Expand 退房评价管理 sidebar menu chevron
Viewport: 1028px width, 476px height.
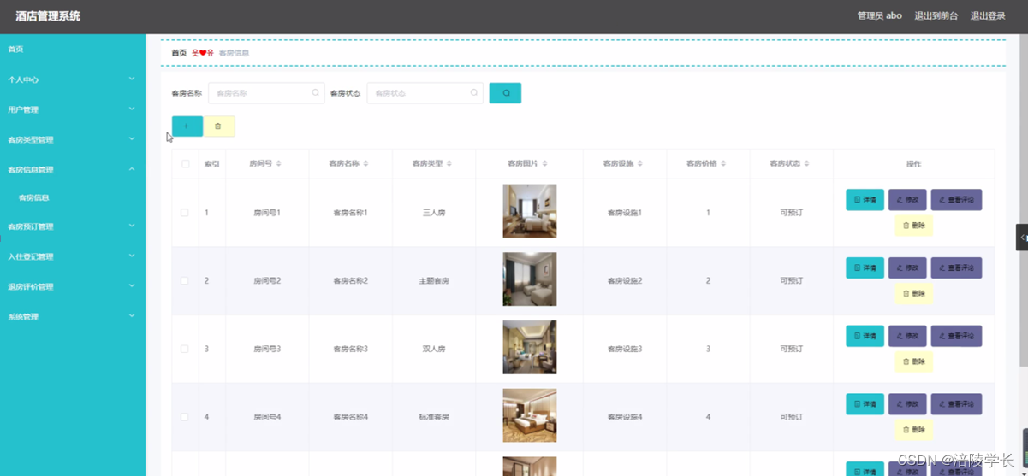tap(132, 286)
